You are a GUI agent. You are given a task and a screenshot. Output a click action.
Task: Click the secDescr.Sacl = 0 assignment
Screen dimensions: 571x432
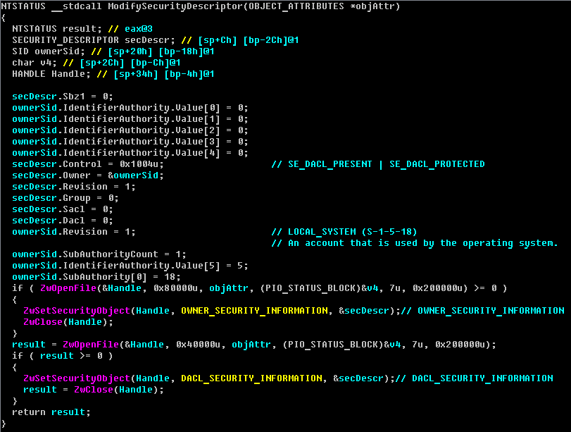pyautogui.click(x=63, y=209)
